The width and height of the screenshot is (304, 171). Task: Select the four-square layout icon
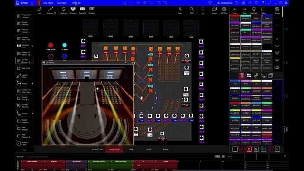pos(249,76)
